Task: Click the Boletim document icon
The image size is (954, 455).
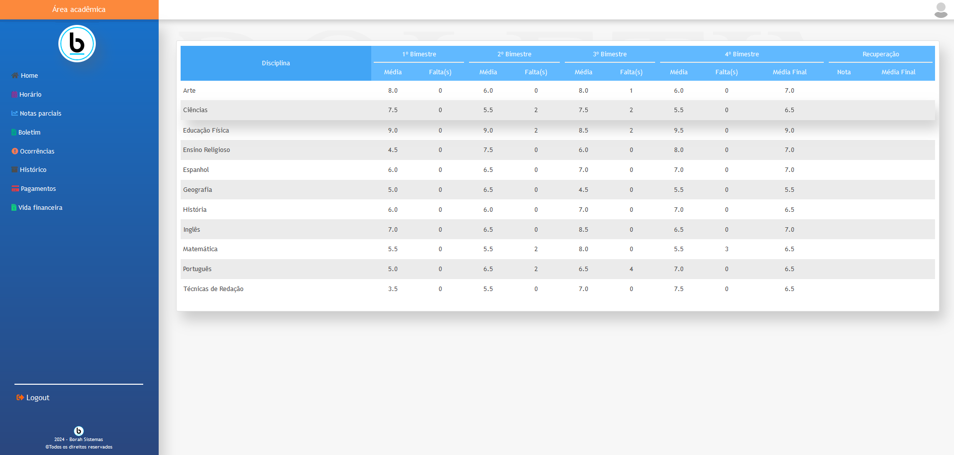Action: point(14,132)
